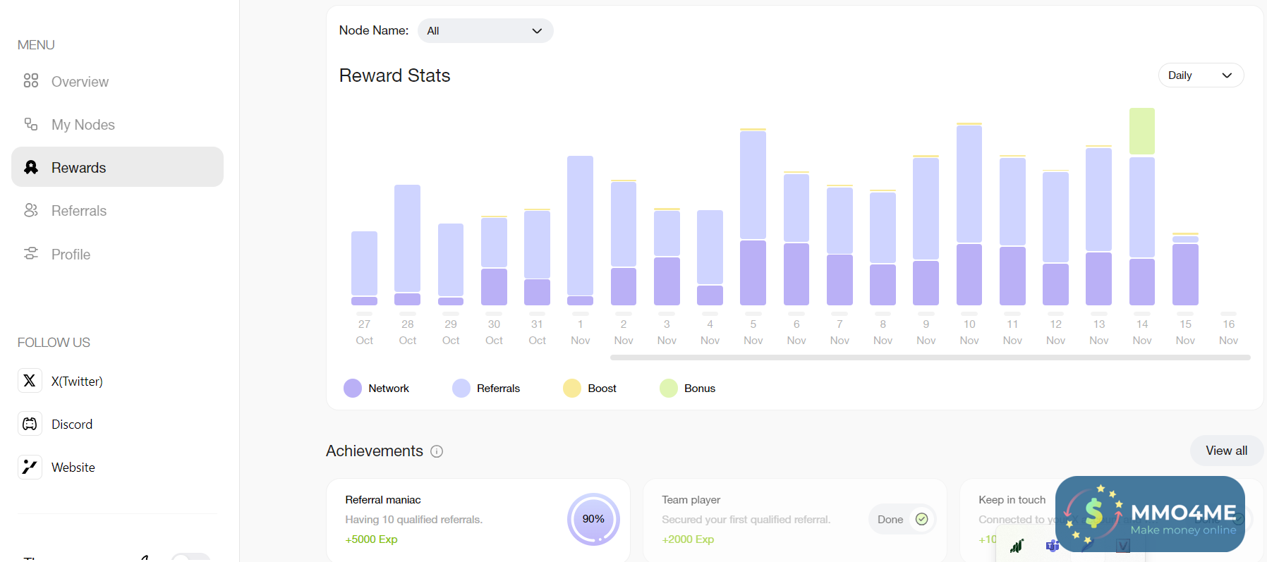Click the '16 Nov' date label on the axis
Viewport: 1267px width, 562px height.
pos(1228,332)
